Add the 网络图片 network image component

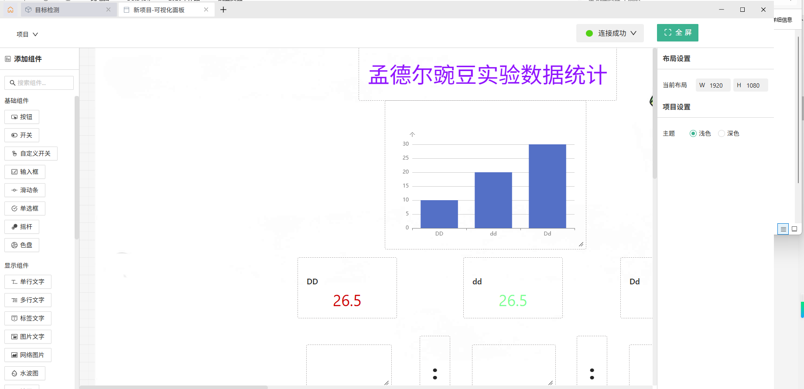click(x=28, y=355)
